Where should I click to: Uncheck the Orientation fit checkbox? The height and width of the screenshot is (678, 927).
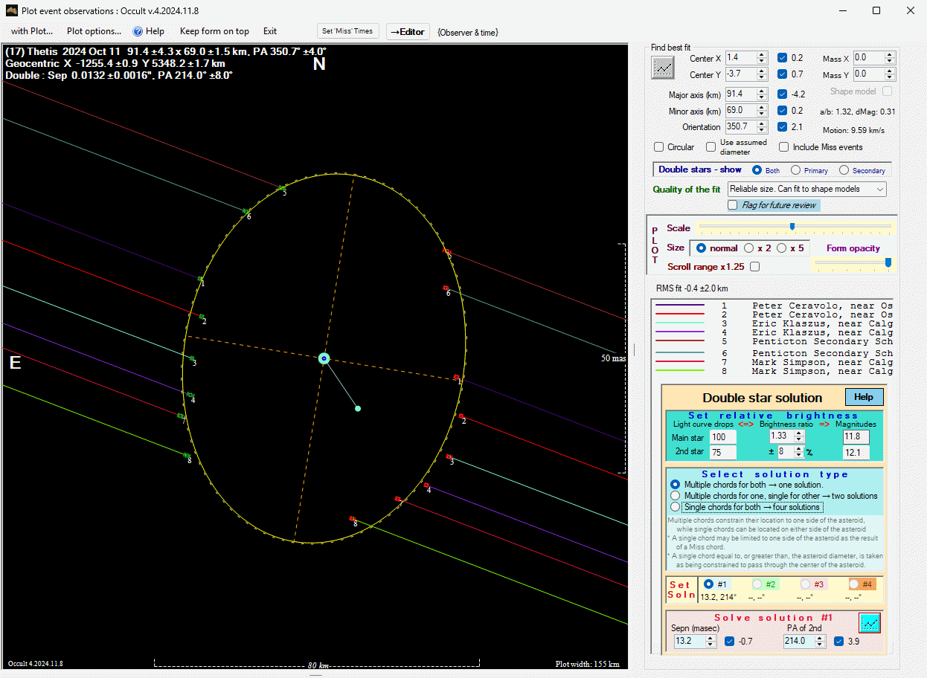tap(782, 127)
